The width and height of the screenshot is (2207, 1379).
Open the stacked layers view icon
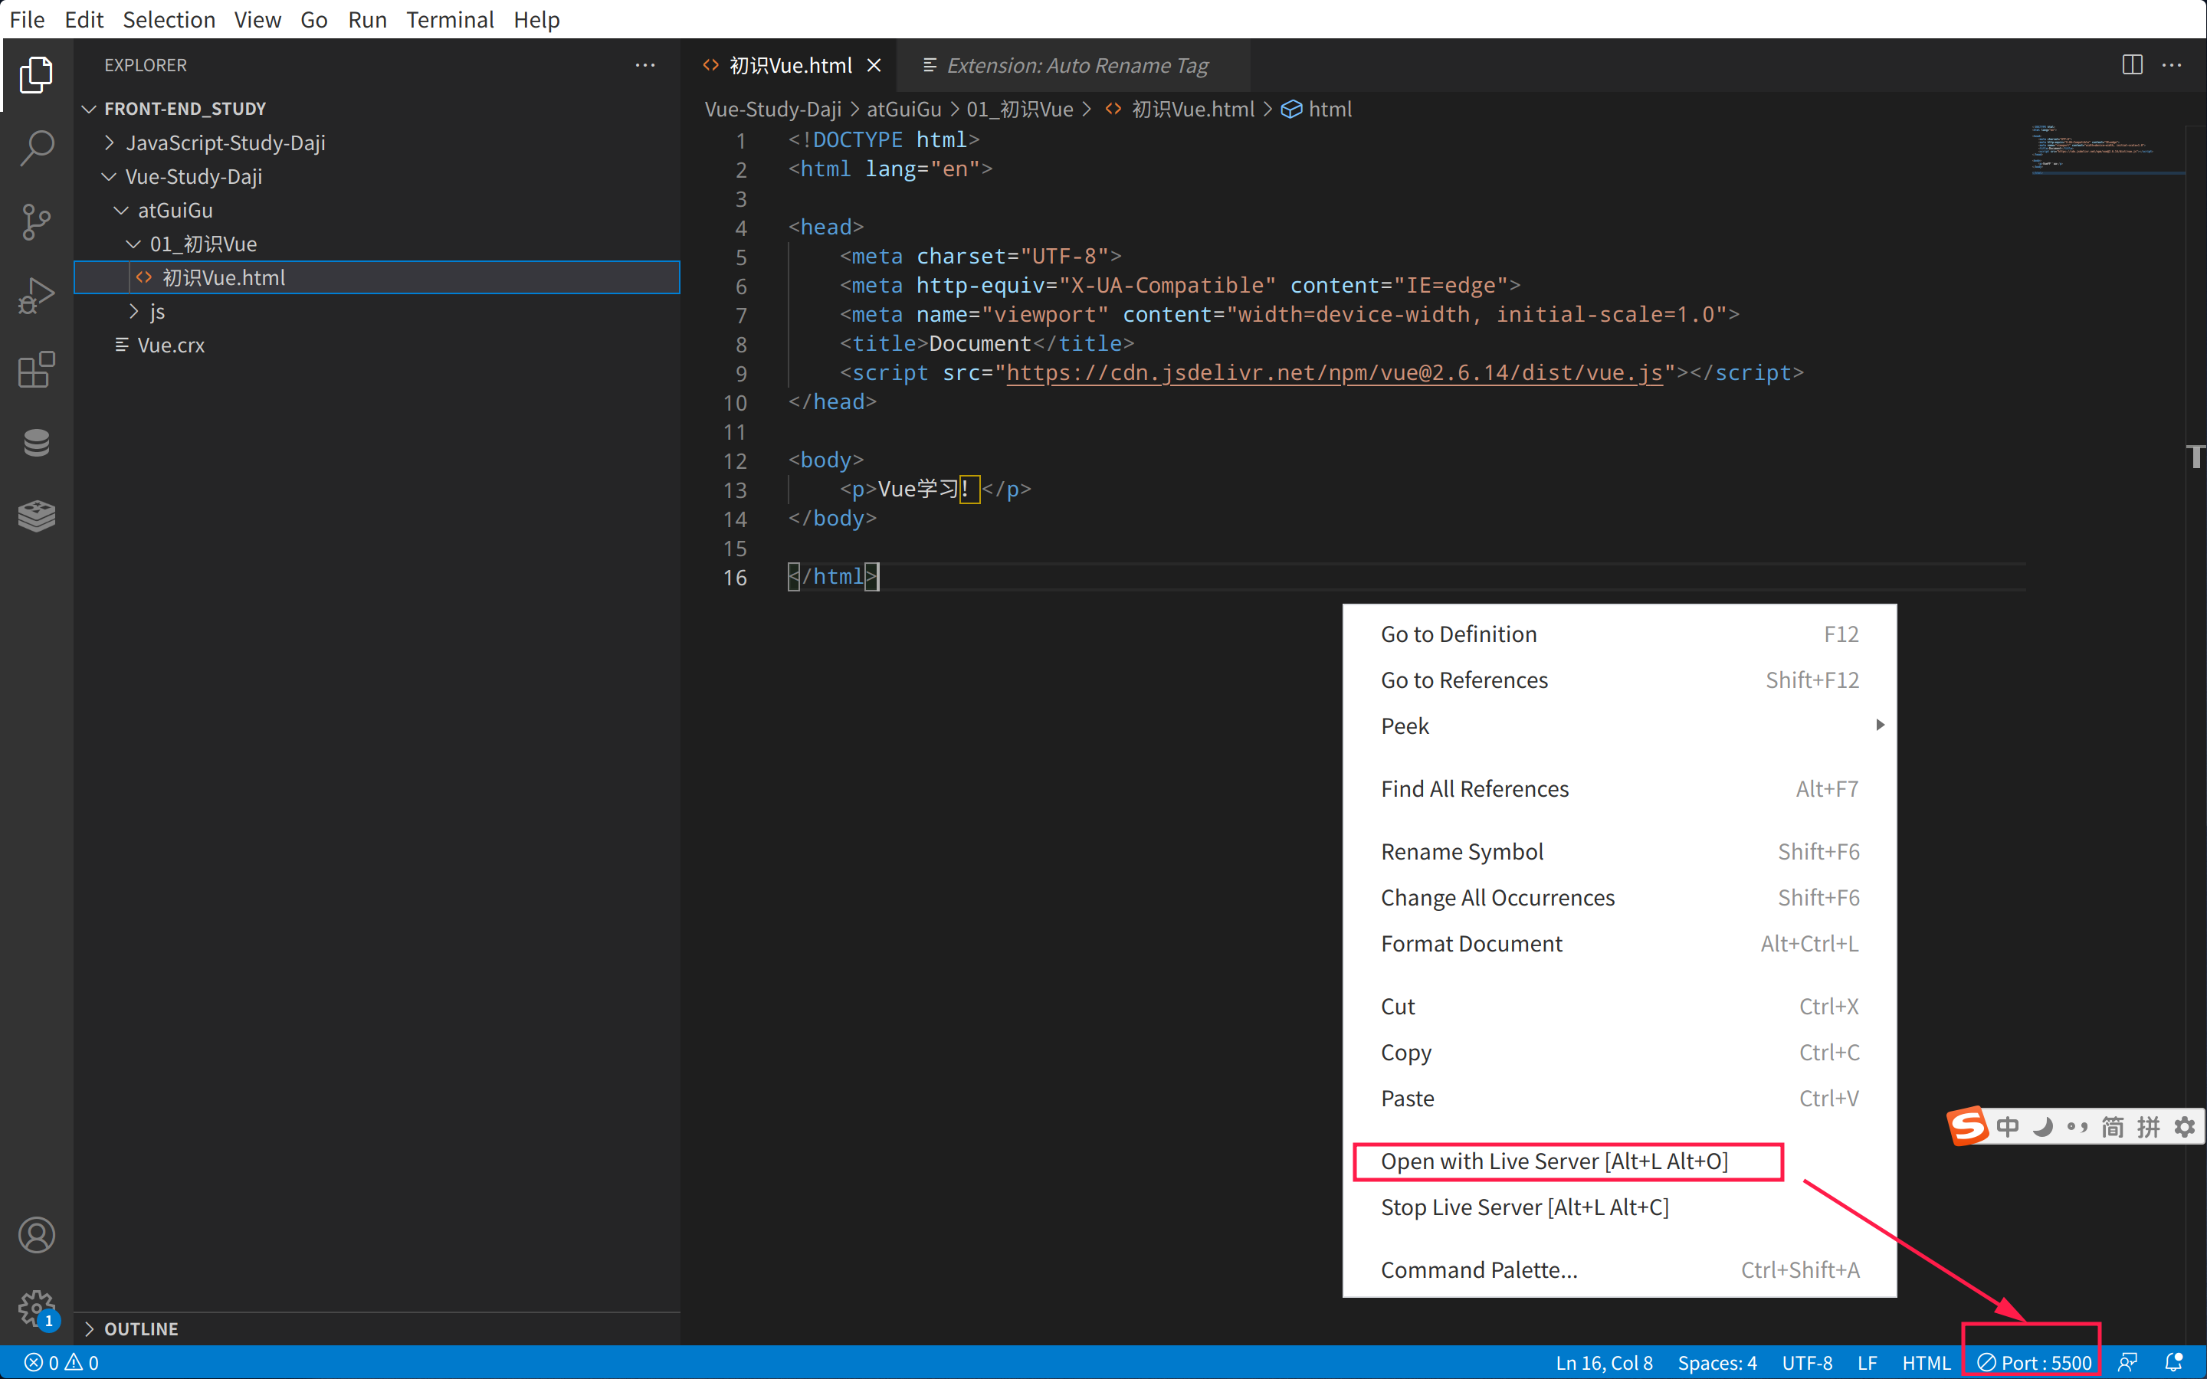pyautogui.click(x=37, y=516)
